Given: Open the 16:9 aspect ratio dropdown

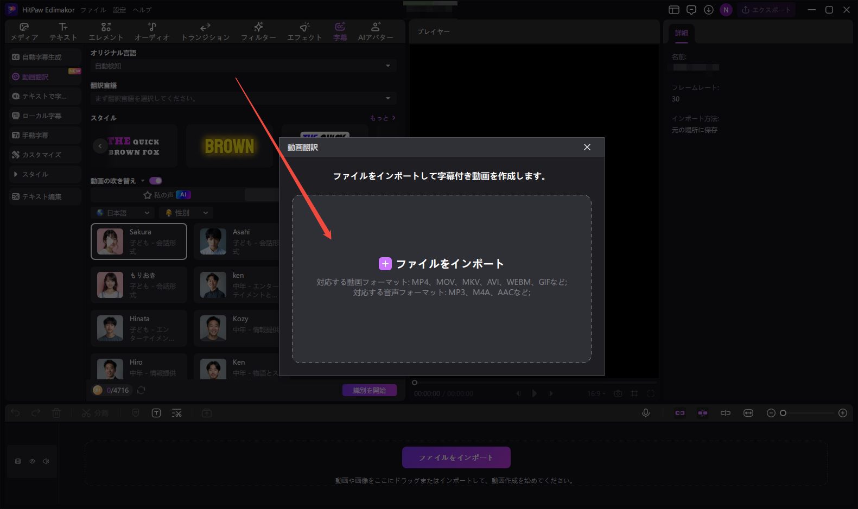Looking at the screenshot, I should [596, 393].
